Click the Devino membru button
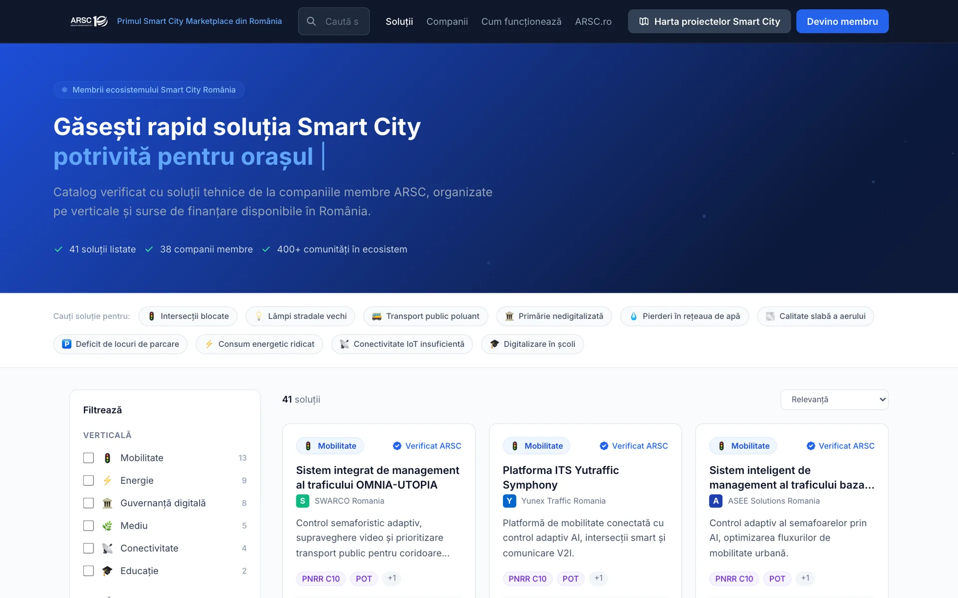Image resolution: width=958 pixels, height=598 pixels. (x=842, y=21)
